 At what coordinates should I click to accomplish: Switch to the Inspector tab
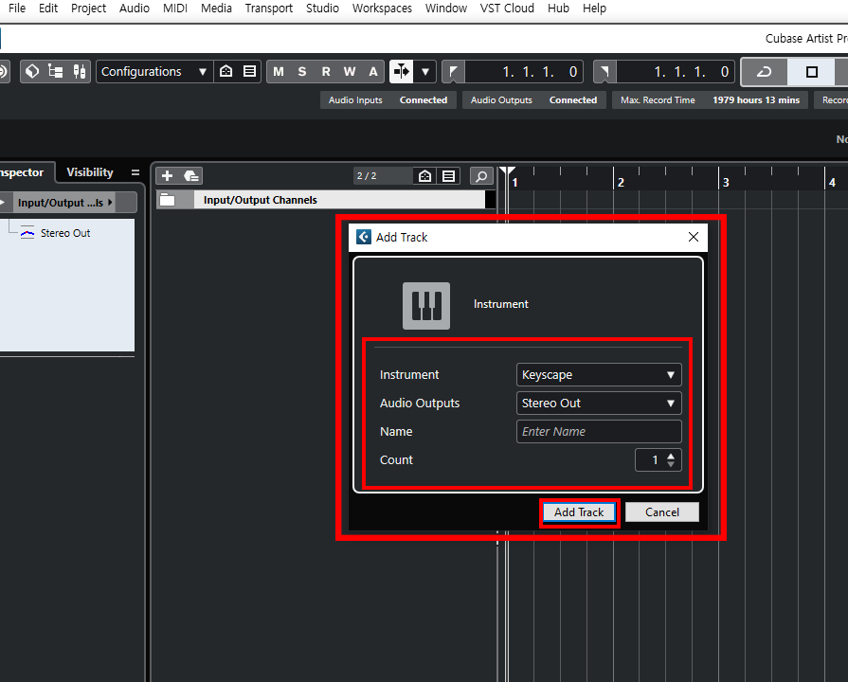(23, 172)
